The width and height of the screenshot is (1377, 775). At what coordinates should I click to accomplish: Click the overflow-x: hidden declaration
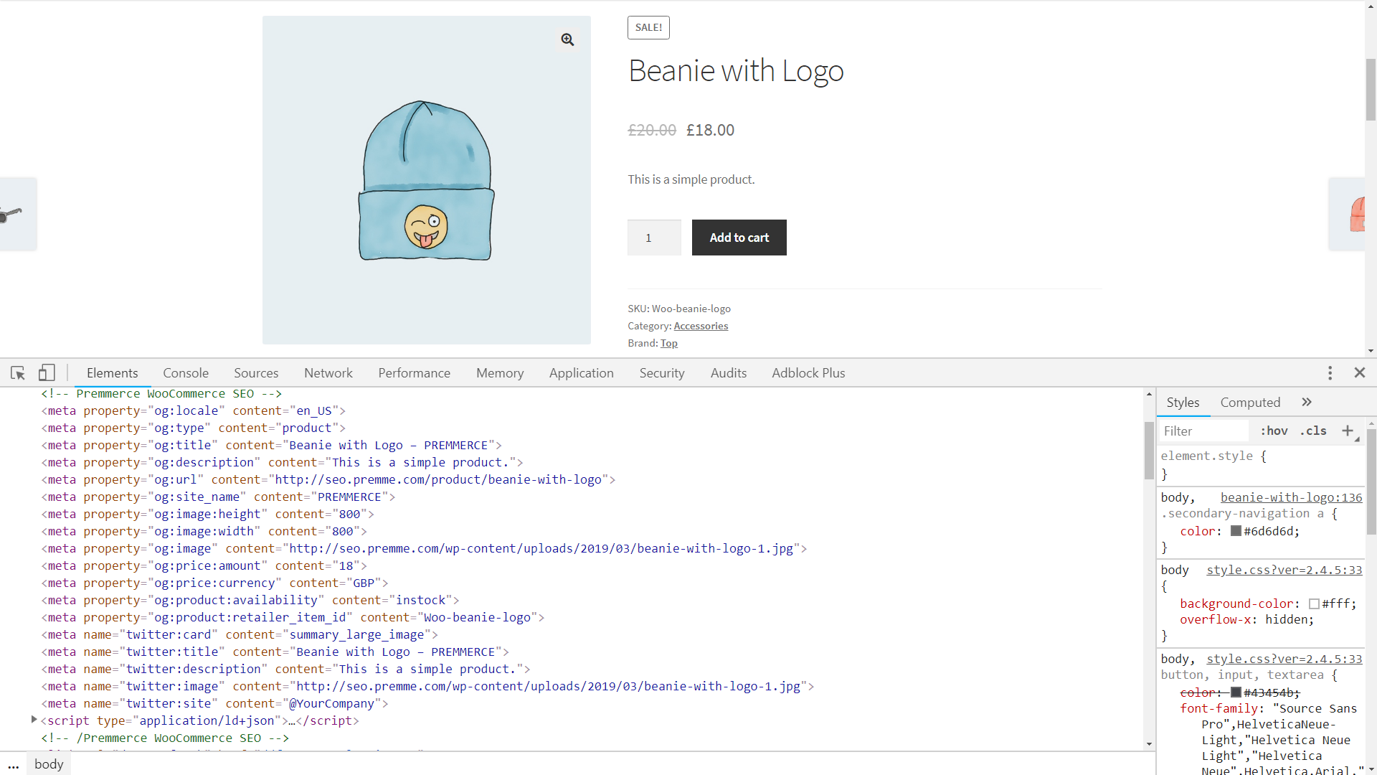coord(1247,619)
